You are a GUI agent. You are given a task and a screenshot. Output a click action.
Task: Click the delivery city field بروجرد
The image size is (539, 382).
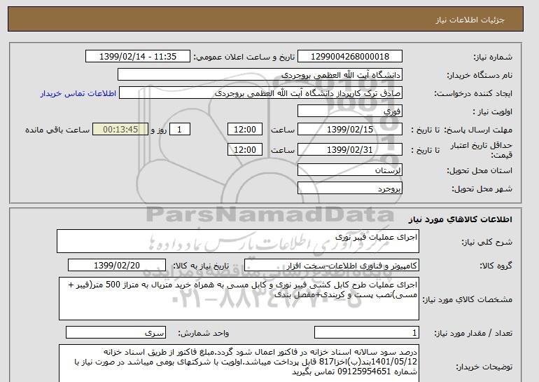[349, 189]
